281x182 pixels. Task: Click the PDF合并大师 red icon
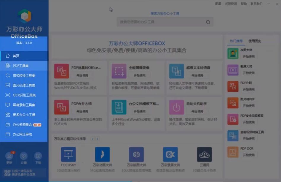click(61, 107)
